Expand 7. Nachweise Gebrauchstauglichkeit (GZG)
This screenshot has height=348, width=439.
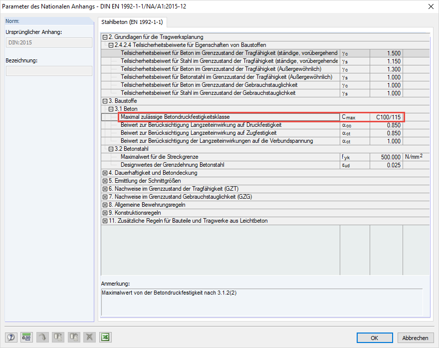[x=105, y=197]
